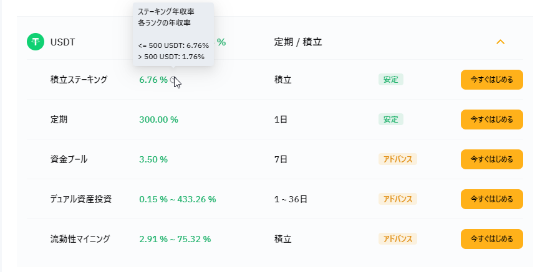
Task: Select the 定期 product name
Action: point(59,120)
